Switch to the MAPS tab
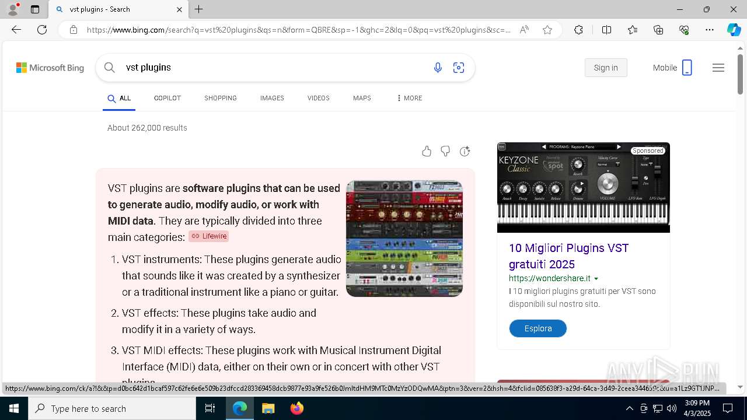 (x=362, y=98)
